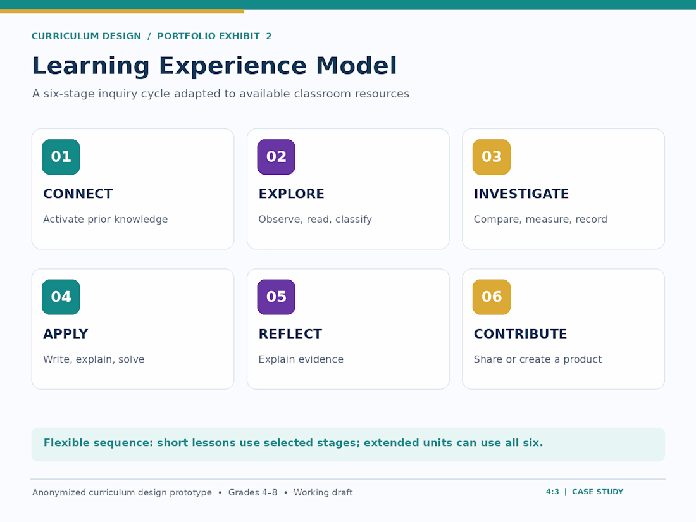Click the 'Learning Experience Model' title

(x=214, y=66)
